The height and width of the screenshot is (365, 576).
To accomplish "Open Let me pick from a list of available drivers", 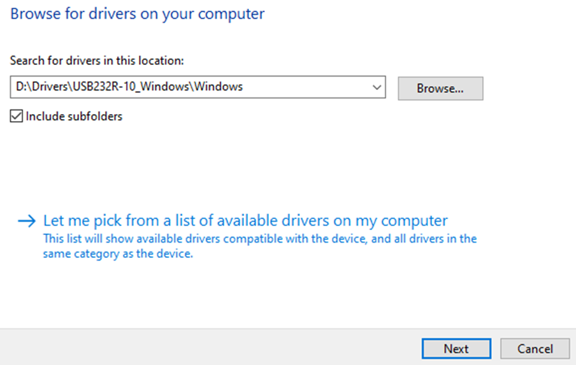I will 245,220.
